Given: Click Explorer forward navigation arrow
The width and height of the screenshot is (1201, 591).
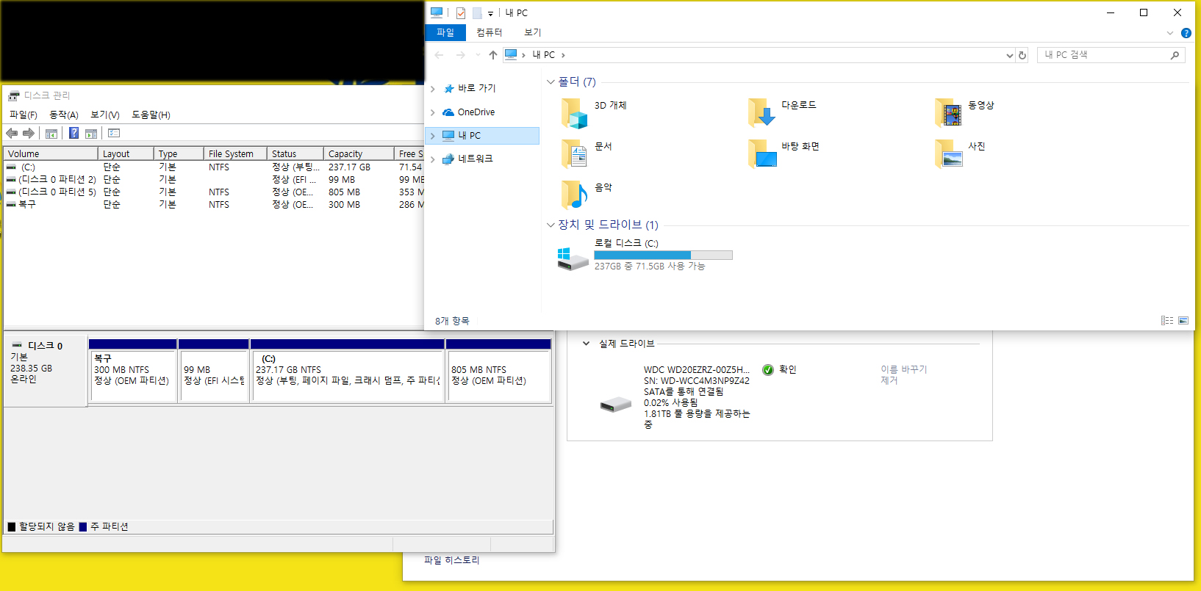Looking at the screenshot, I should 461,55.
